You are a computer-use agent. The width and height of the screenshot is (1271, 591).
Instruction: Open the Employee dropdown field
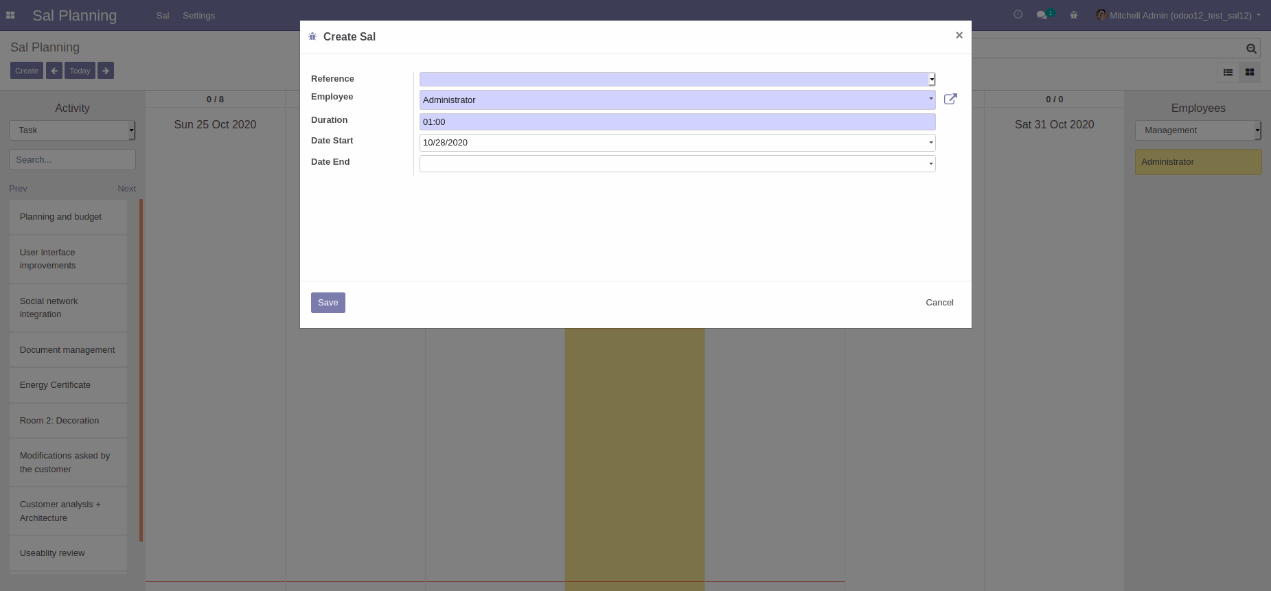(x=676, y=100)
